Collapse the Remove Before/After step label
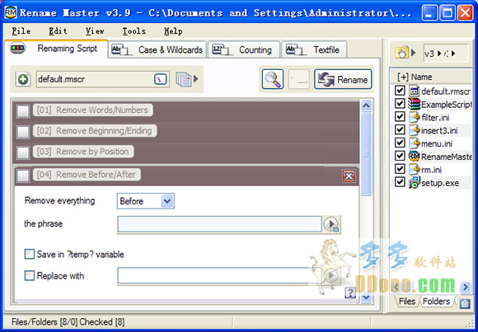This screenshot has height=332, width=478. tap(87, 175)
